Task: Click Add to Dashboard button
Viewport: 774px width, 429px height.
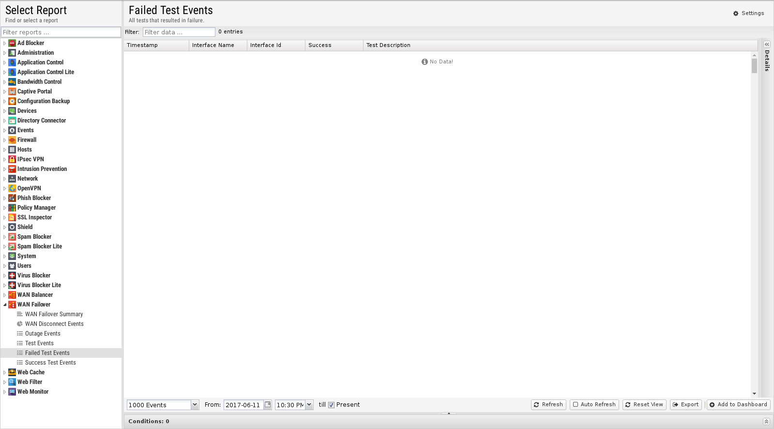Action: point(738,405)
